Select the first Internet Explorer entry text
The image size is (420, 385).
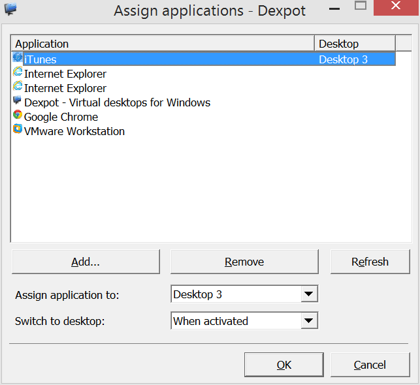(65, 74)
